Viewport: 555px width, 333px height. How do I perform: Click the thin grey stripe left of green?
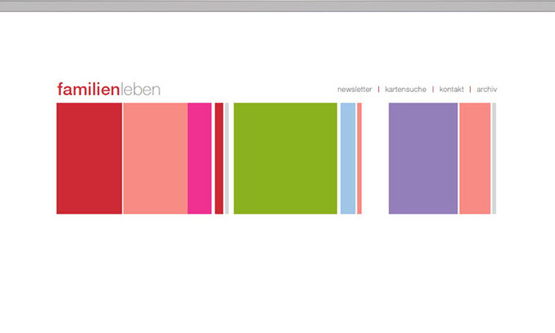click(227, 158)
